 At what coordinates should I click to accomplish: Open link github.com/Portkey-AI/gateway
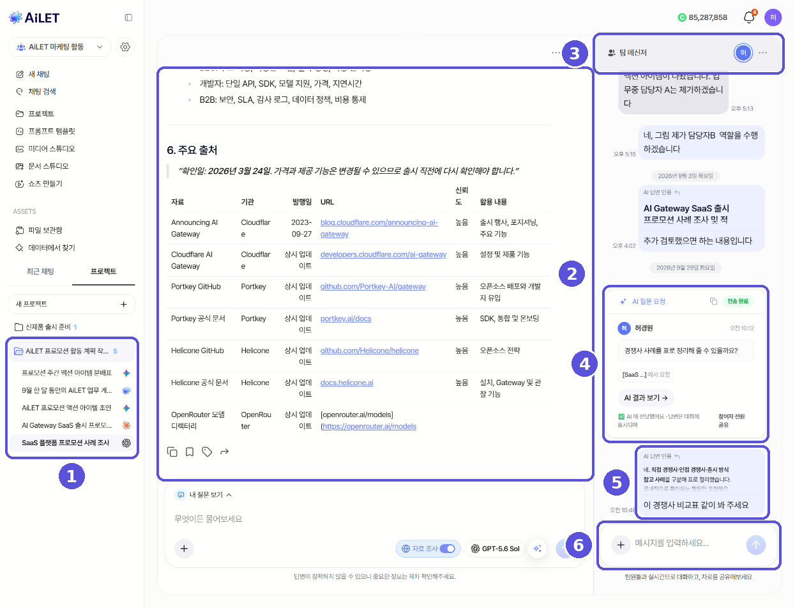coord(373,286)
